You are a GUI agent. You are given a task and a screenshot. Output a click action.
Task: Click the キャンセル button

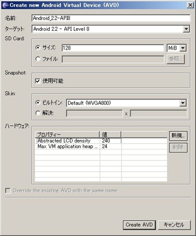[174, 225]
